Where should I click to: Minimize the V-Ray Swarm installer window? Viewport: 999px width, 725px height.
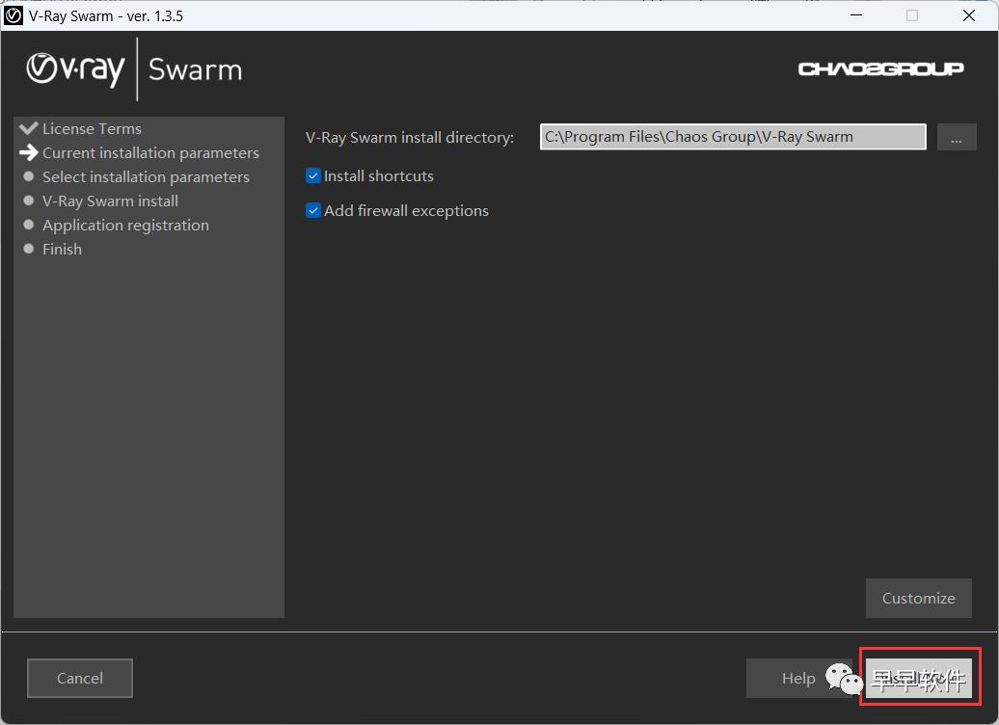(x=854, y=15)
